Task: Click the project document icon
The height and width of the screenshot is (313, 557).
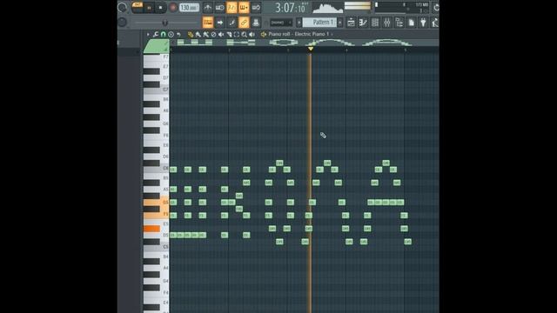Action: tap(412, 23)
